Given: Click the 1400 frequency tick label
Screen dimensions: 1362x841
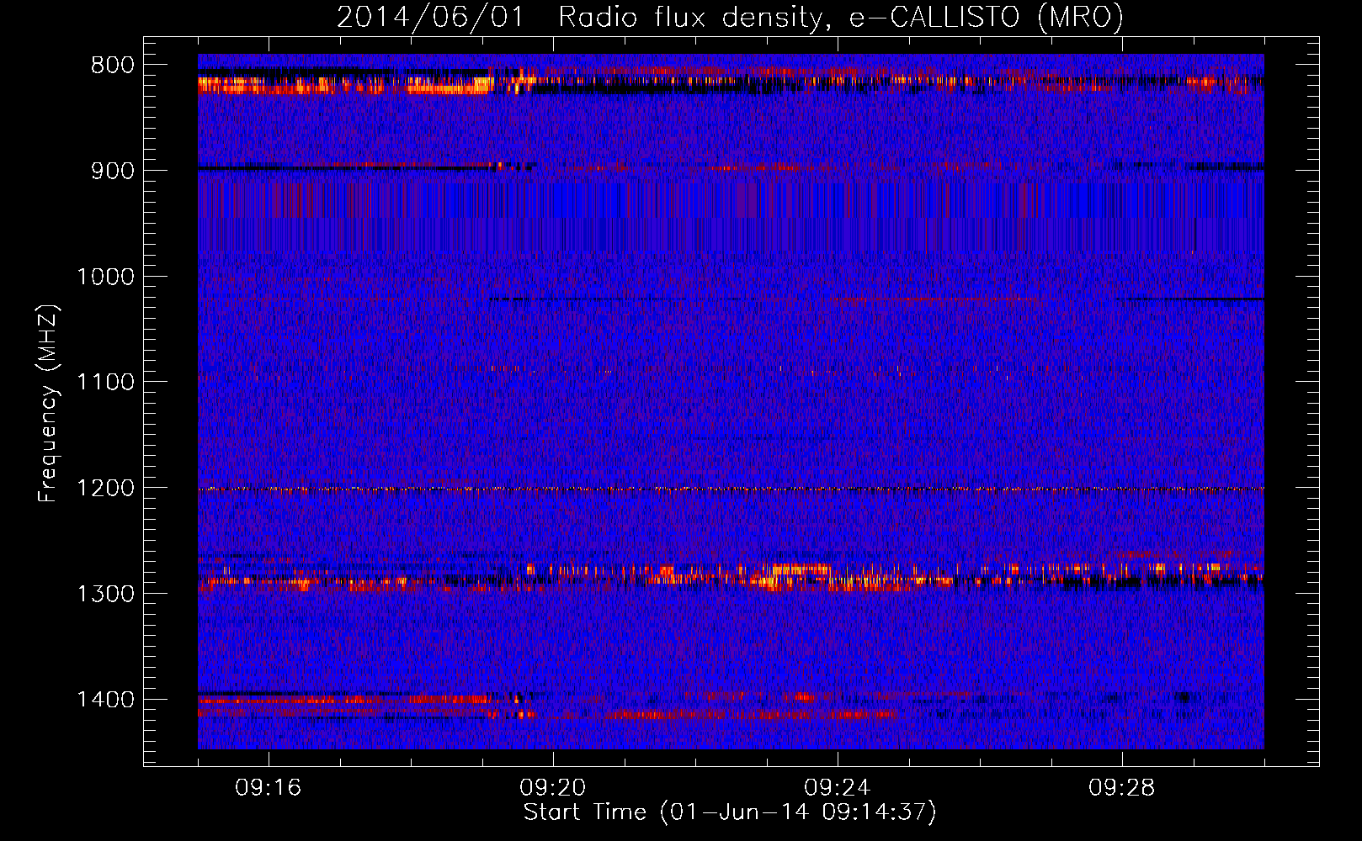Looking at the screenshot, I should pos(105,700).
